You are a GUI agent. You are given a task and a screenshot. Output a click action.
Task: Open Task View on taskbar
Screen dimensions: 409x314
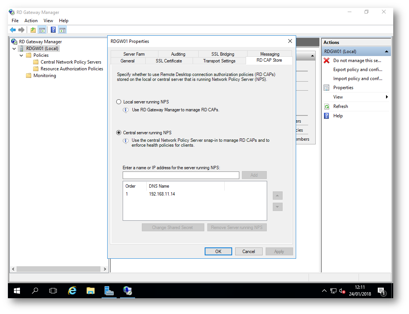point(53,291)
